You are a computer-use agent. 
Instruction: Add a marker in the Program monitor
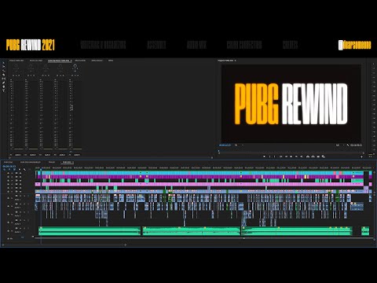(x=264, y=156)
